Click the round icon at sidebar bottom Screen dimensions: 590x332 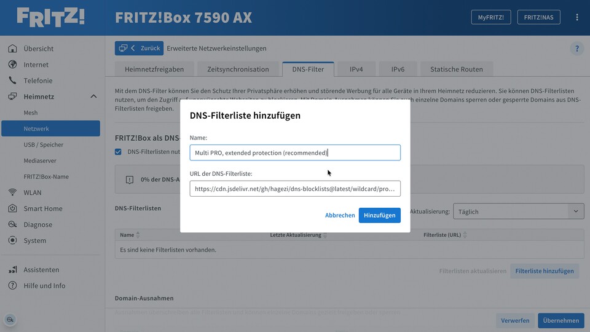(10, 320)
